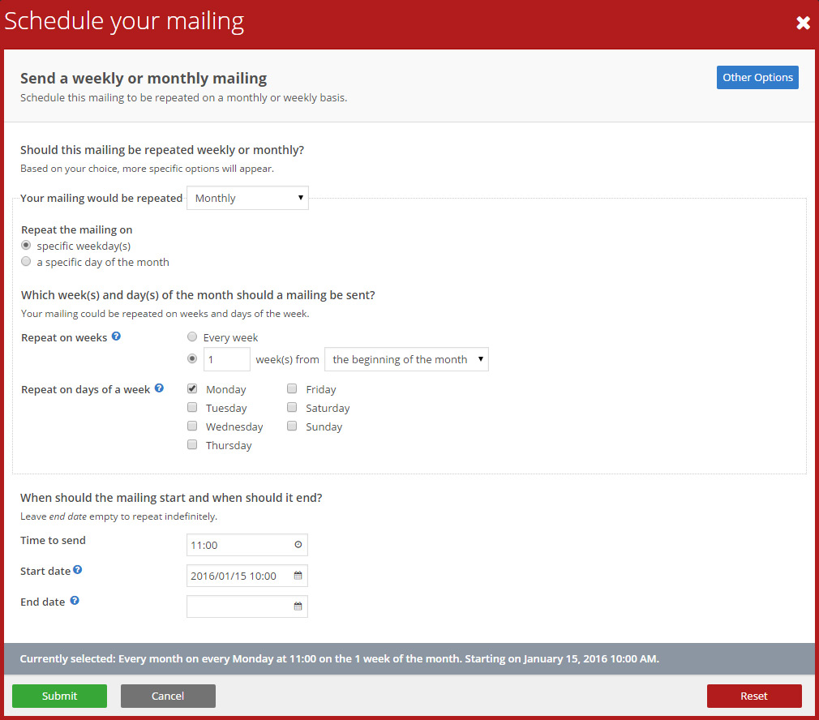Click the End date help icon
This screenshot has height=720, width=819.
75,601
